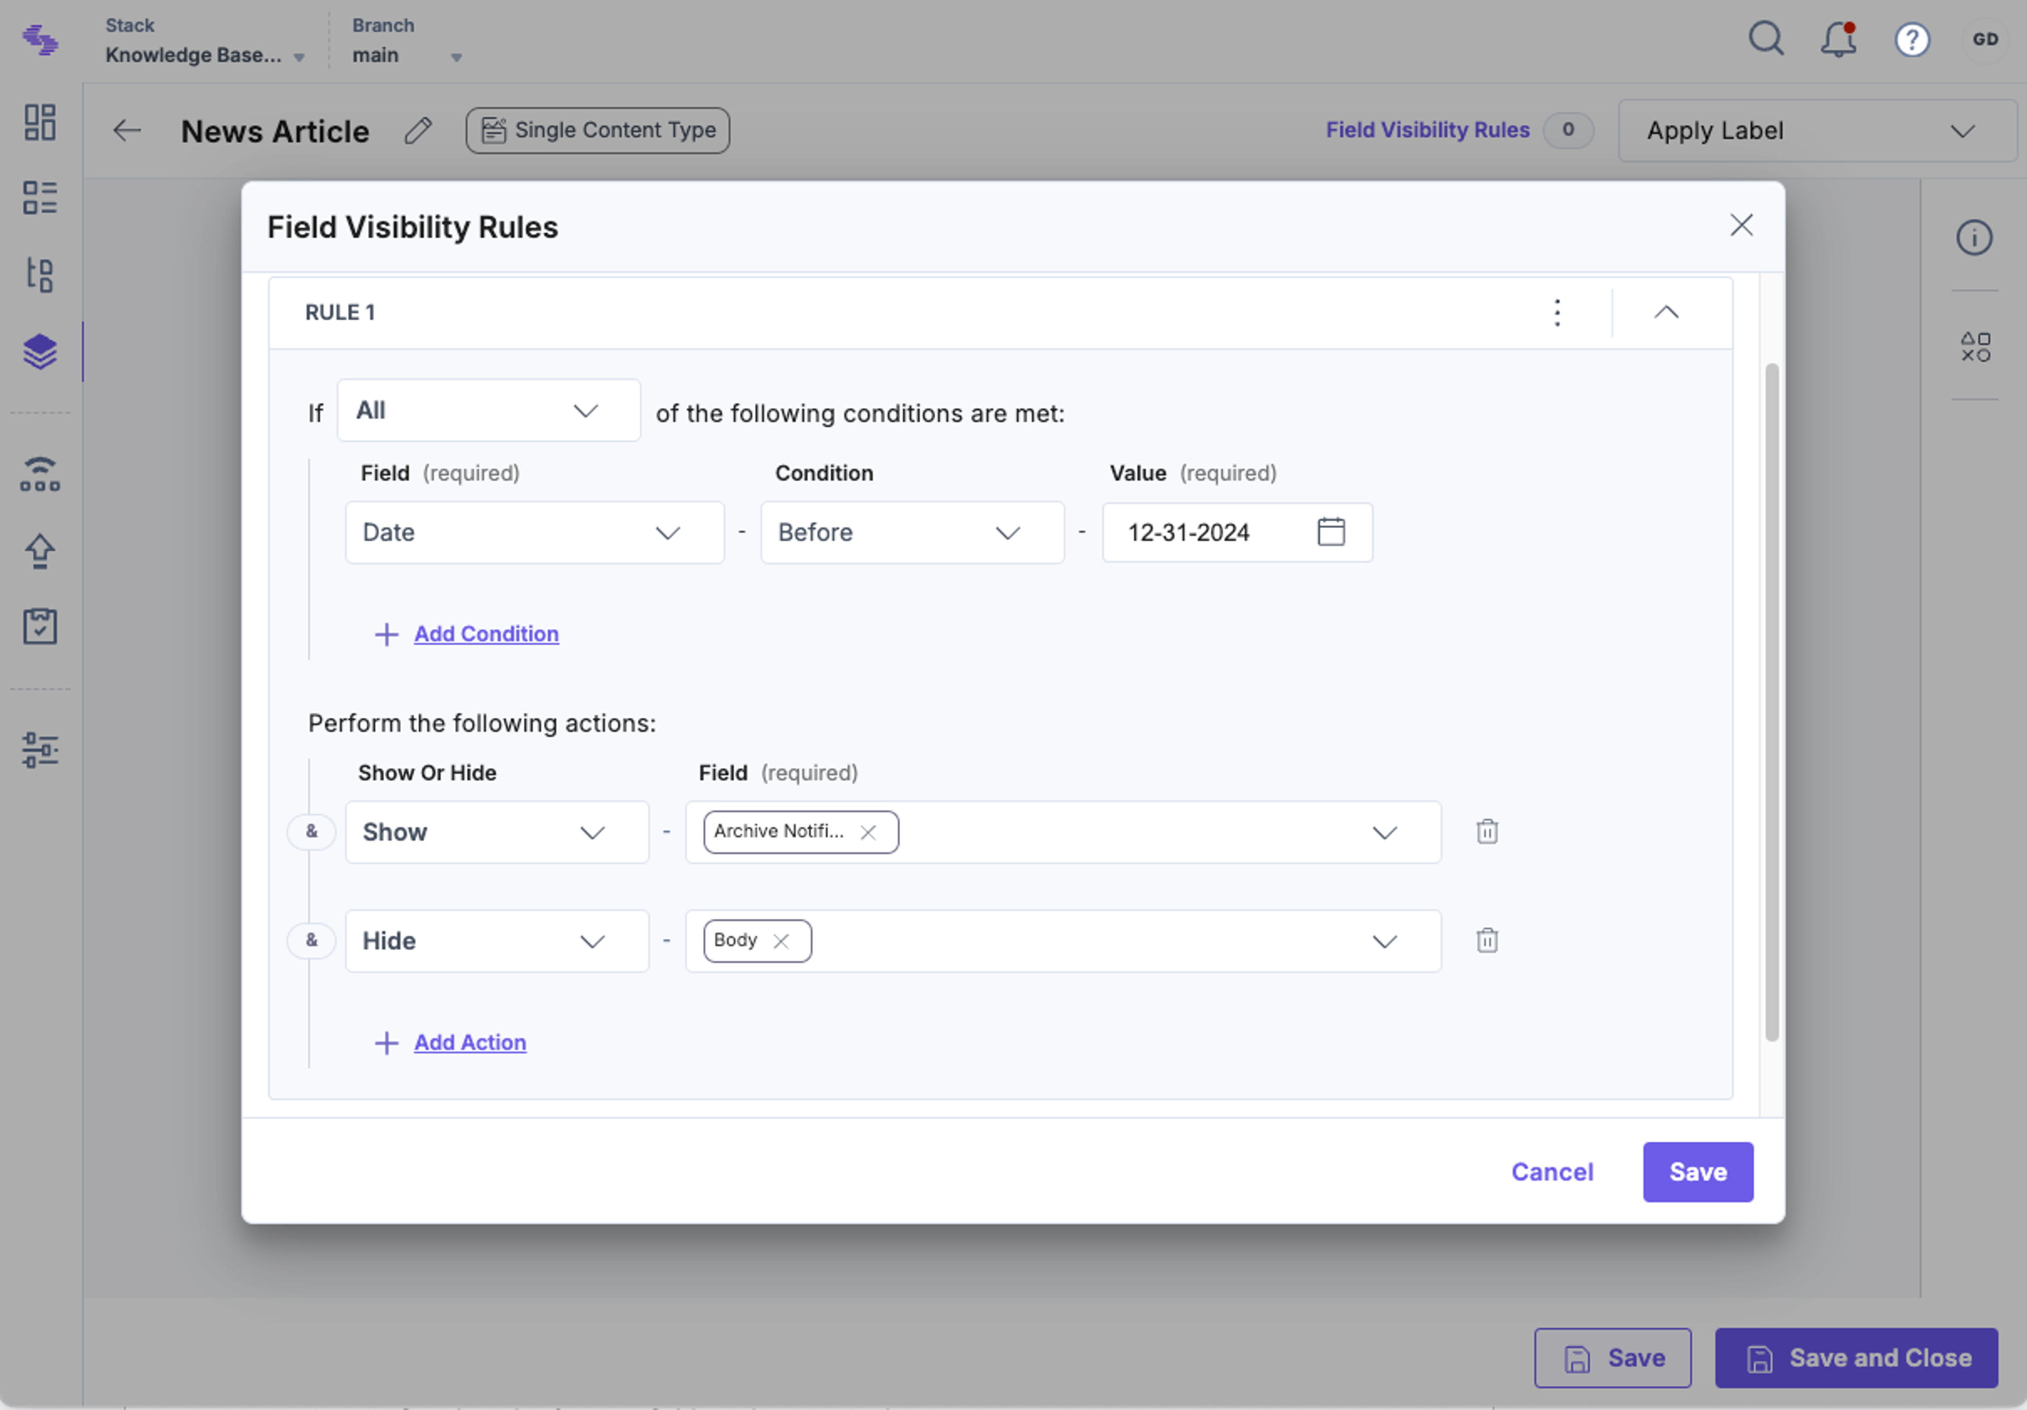Open the settings sliders icon in sidebar
Screen dimensions: 2027x1410
pyautogui.click(x=40, y=749)
